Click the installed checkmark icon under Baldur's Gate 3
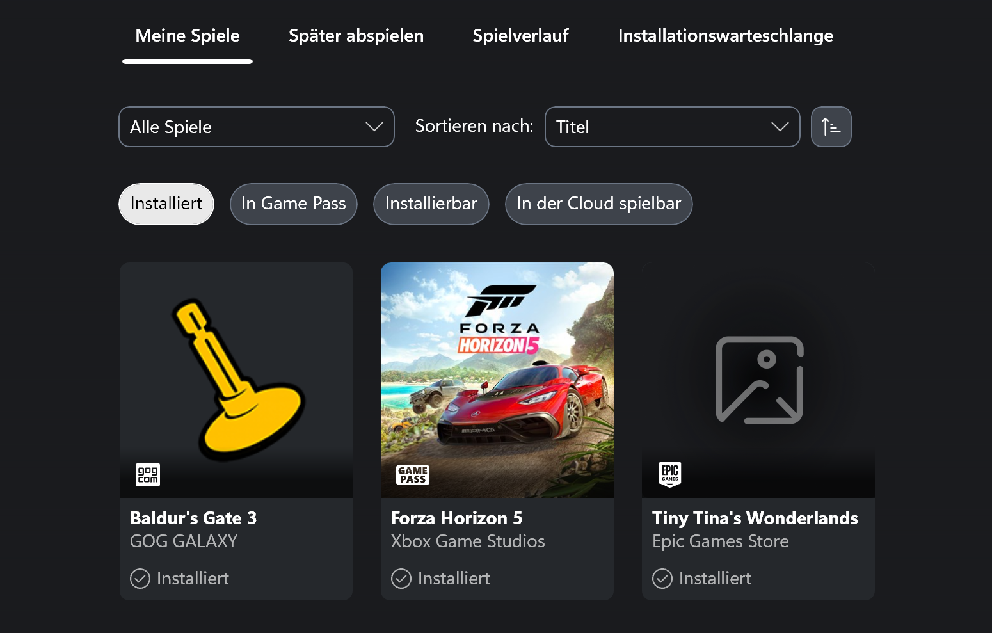The image size is (992, 633). click(140, 579)
